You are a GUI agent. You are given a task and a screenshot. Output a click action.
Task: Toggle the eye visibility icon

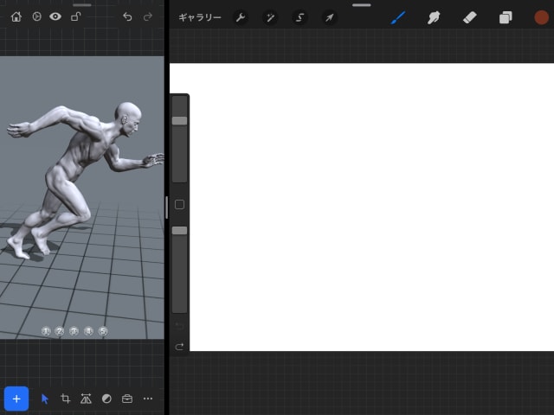pyautogui.click(x=55, y=16)
